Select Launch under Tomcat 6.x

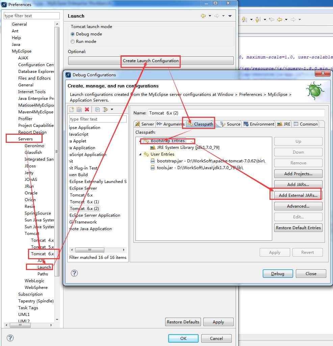(x=44, y=267)
